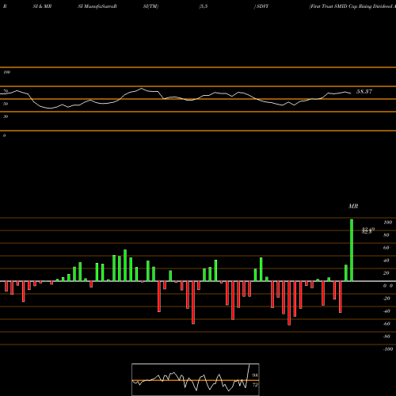The image size is (396, 396).
Task: Select the -100 label on the MR axis
Action: pyautogui.click(x=388, y=349)
